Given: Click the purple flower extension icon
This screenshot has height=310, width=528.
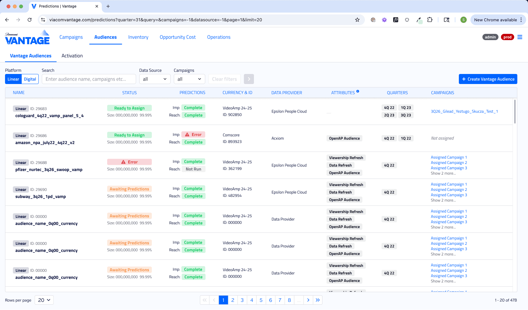Looking at the screenshot, I should 384,20.
